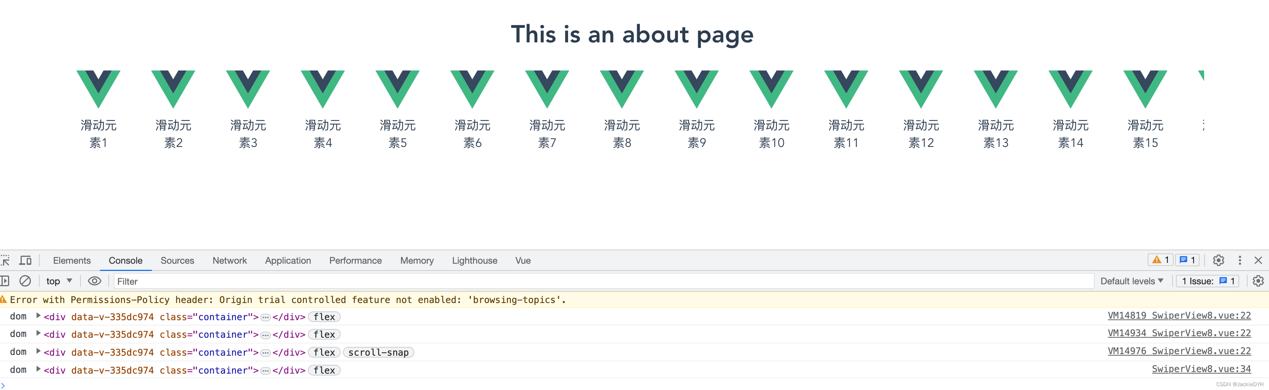Screen dimensions: 1269x390
Task: Open the Sources tab
Action: tap(177, 261)
